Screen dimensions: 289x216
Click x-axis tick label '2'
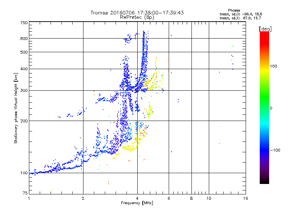click(83, 198)
